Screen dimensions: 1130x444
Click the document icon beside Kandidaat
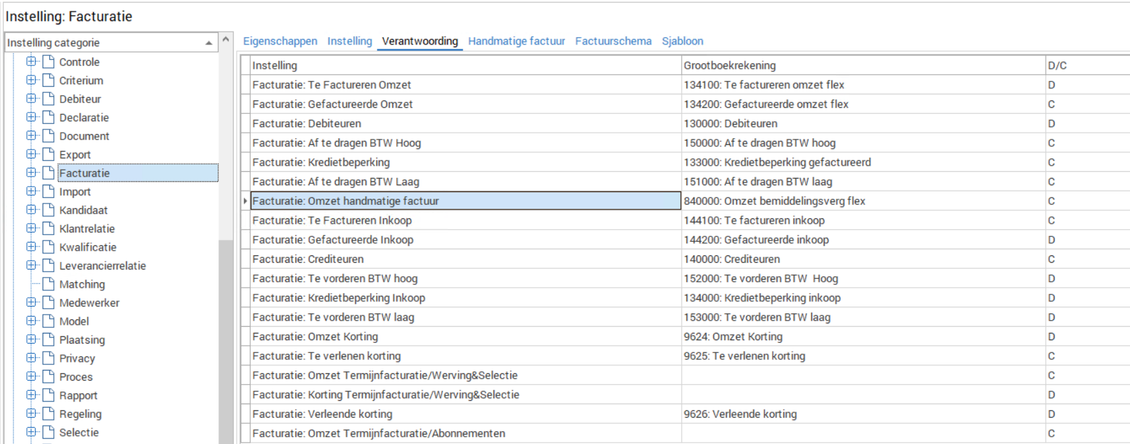pyautogui.click(x=48, y=210)
